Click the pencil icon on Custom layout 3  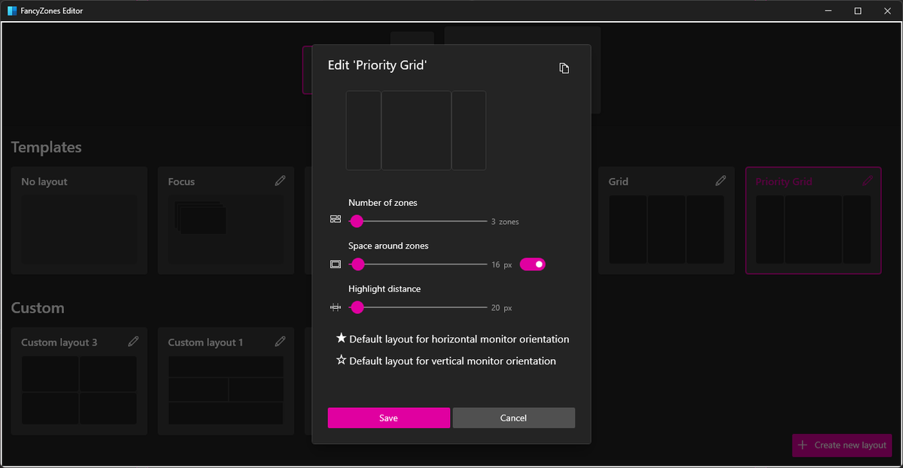(x=133, y=341)
